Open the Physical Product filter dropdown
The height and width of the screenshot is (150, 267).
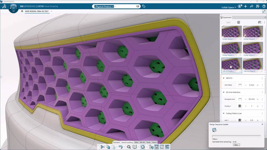pyautogui.click(x=104, y=6)
